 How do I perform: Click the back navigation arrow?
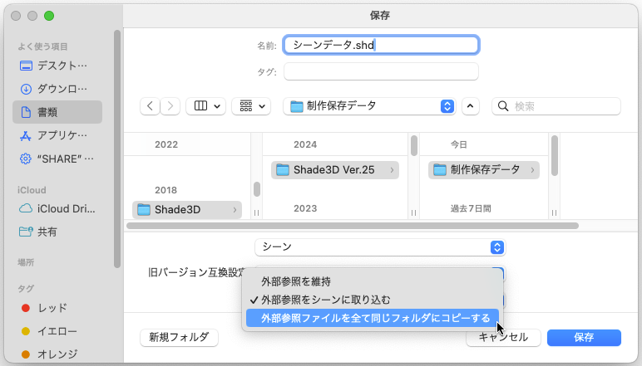point(151,106)
